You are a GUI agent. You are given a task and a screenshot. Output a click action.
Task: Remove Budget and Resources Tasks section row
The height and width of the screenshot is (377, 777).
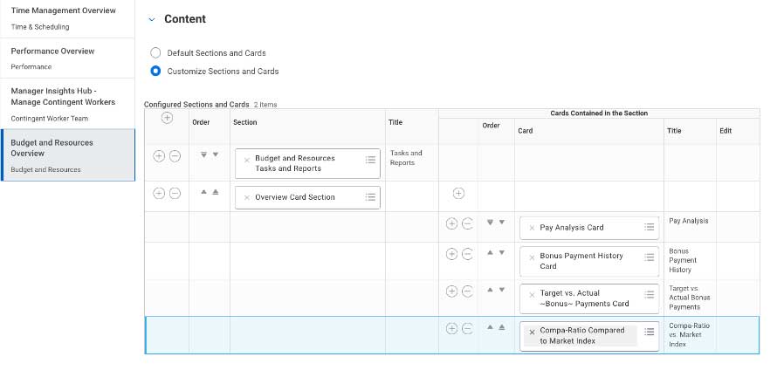(x=175, y=155)
